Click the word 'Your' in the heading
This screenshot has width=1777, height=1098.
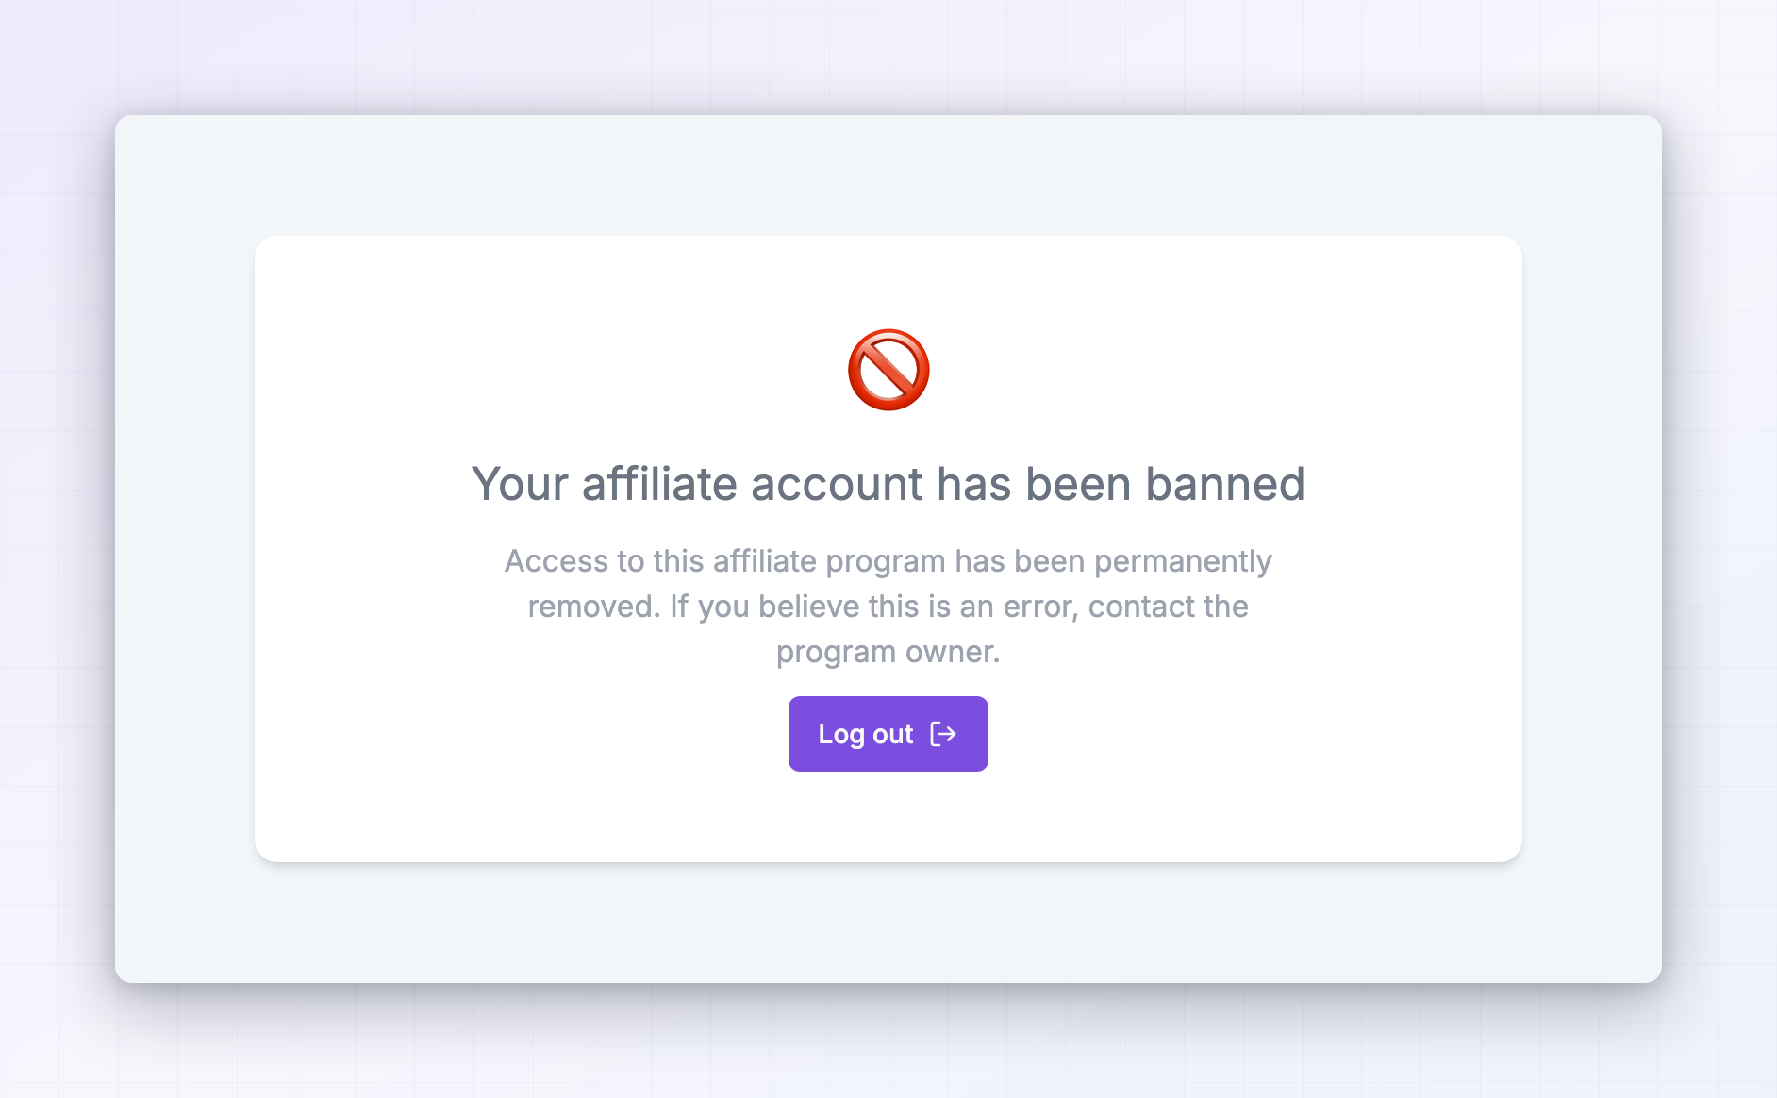(x=520, y=484)
